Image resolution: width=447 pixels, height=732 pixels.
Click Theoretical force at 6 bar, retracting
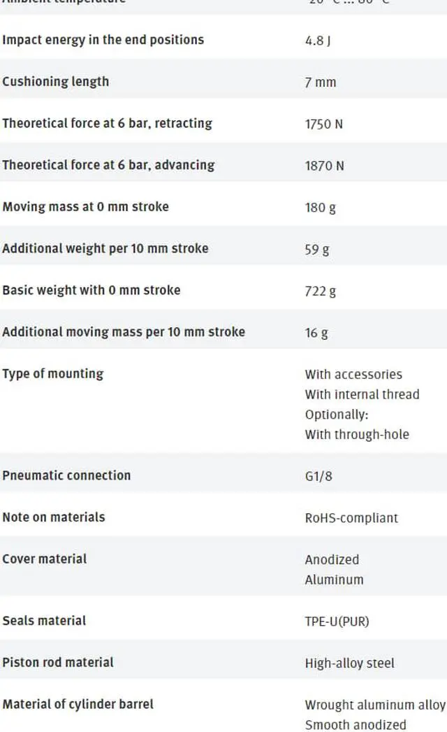click(x=108, y=124)
